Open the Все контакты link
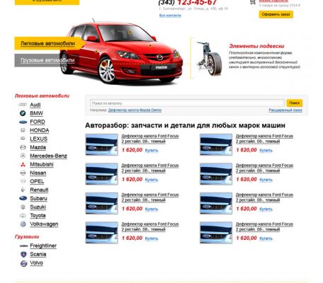 coord(170,16)
